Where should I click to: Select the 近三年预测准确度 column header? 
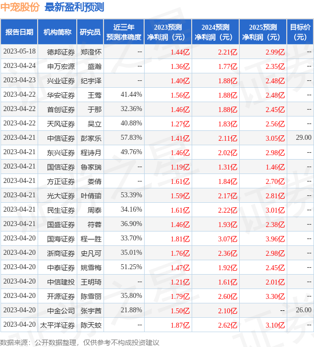coord(124,32)
